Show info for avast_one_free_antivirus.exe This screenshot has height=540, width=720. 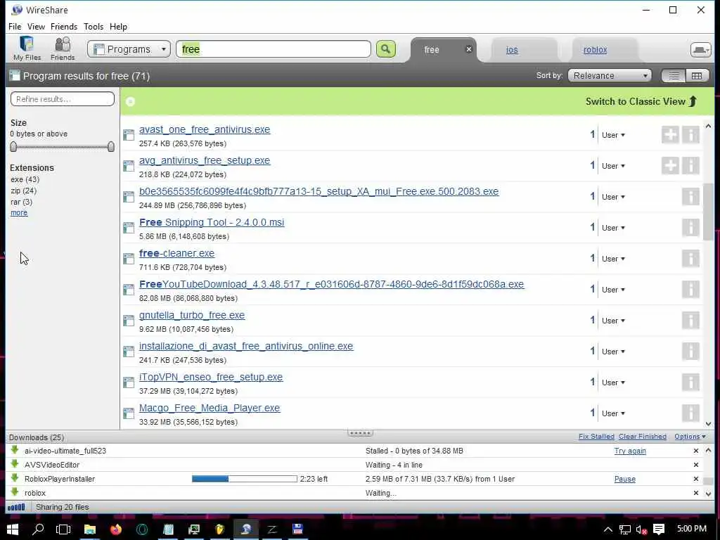(690, 134)
